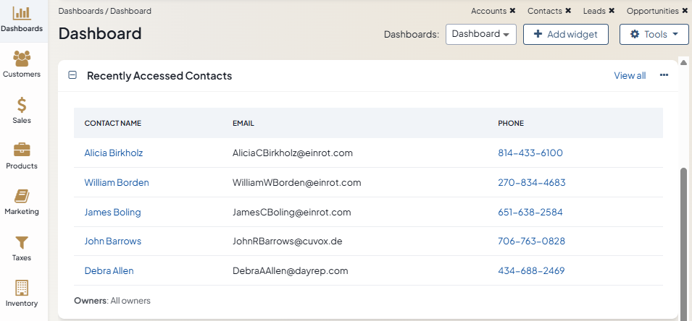This screenshot has height=321, width=692.
Task: Close the Accounts tab
Action: (x=512, y=11)
